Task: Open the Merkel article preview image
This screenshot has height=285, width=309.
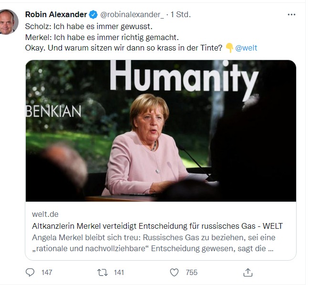Action: tap(161, 131)
